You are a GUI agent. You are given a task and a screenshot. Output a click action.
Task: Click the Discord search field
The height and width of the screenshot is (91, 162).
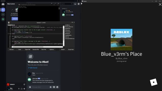tap(67, 4)
